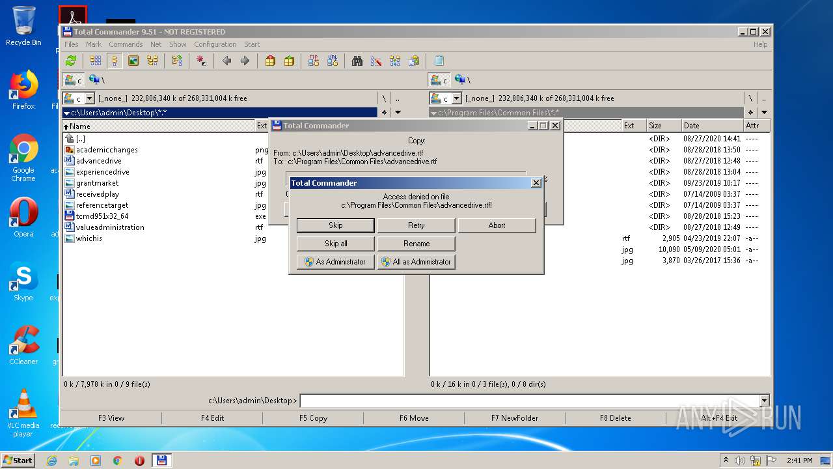Click the Pack files toolbar icon

(x=270, y=61)
